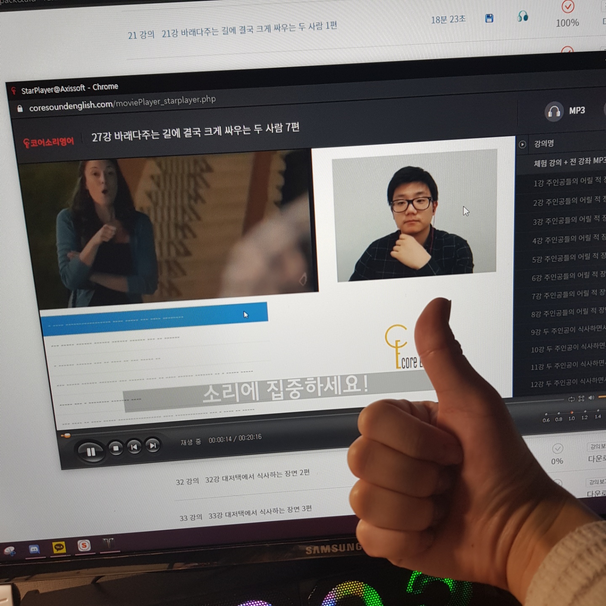Image resolution: width=606 pixels, height=606 pixels.
Task: Click the 27강 lecture title text
Action: point(195,132)
